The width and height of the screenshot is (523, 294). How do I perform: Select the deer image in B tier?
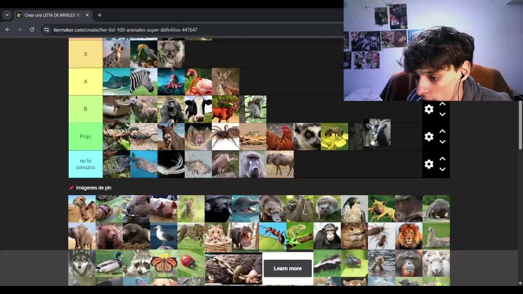click(x=226, y=109)
